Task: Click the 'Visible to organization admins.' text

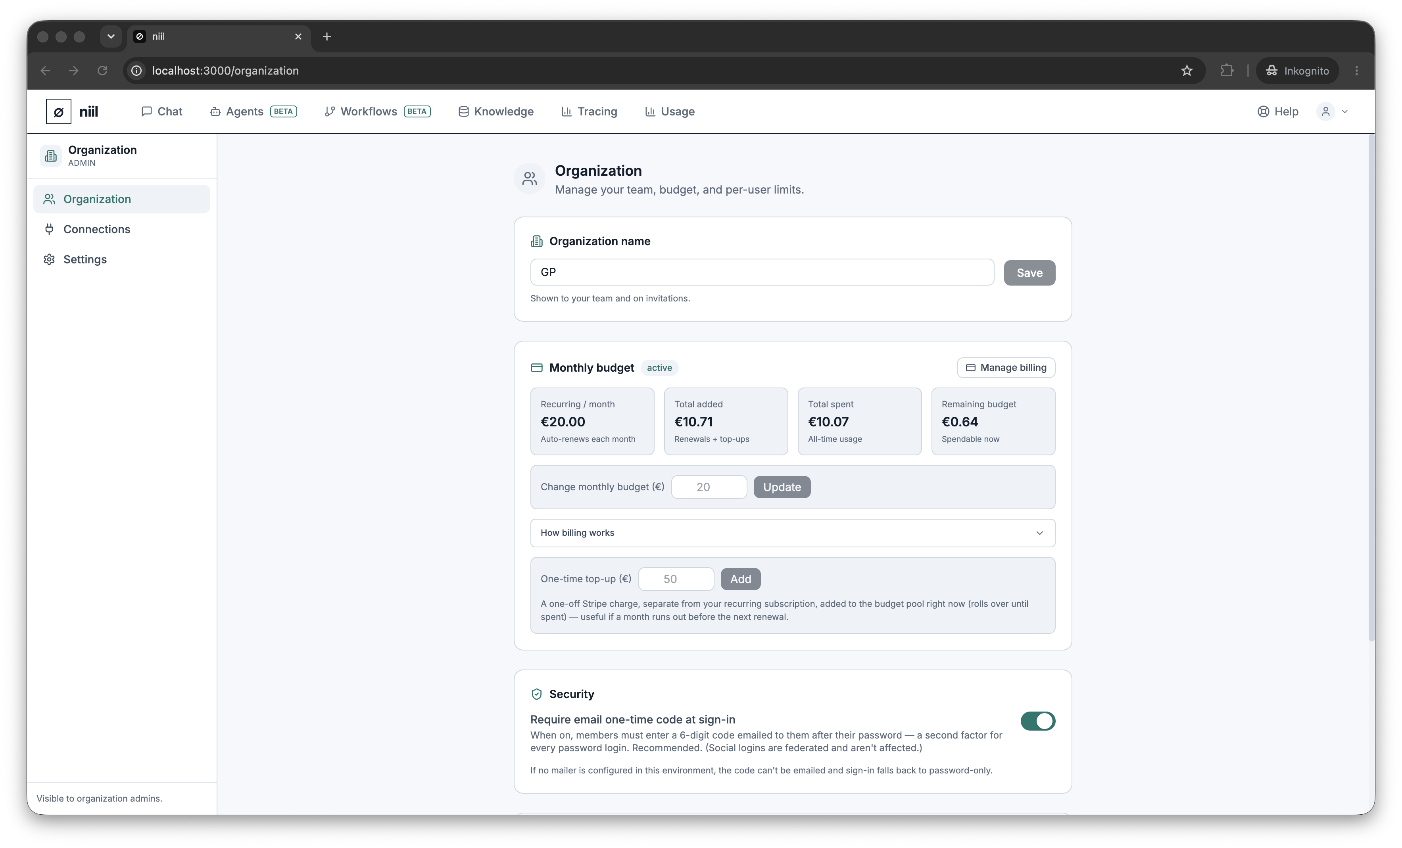Action: click(x=99, y=798)
